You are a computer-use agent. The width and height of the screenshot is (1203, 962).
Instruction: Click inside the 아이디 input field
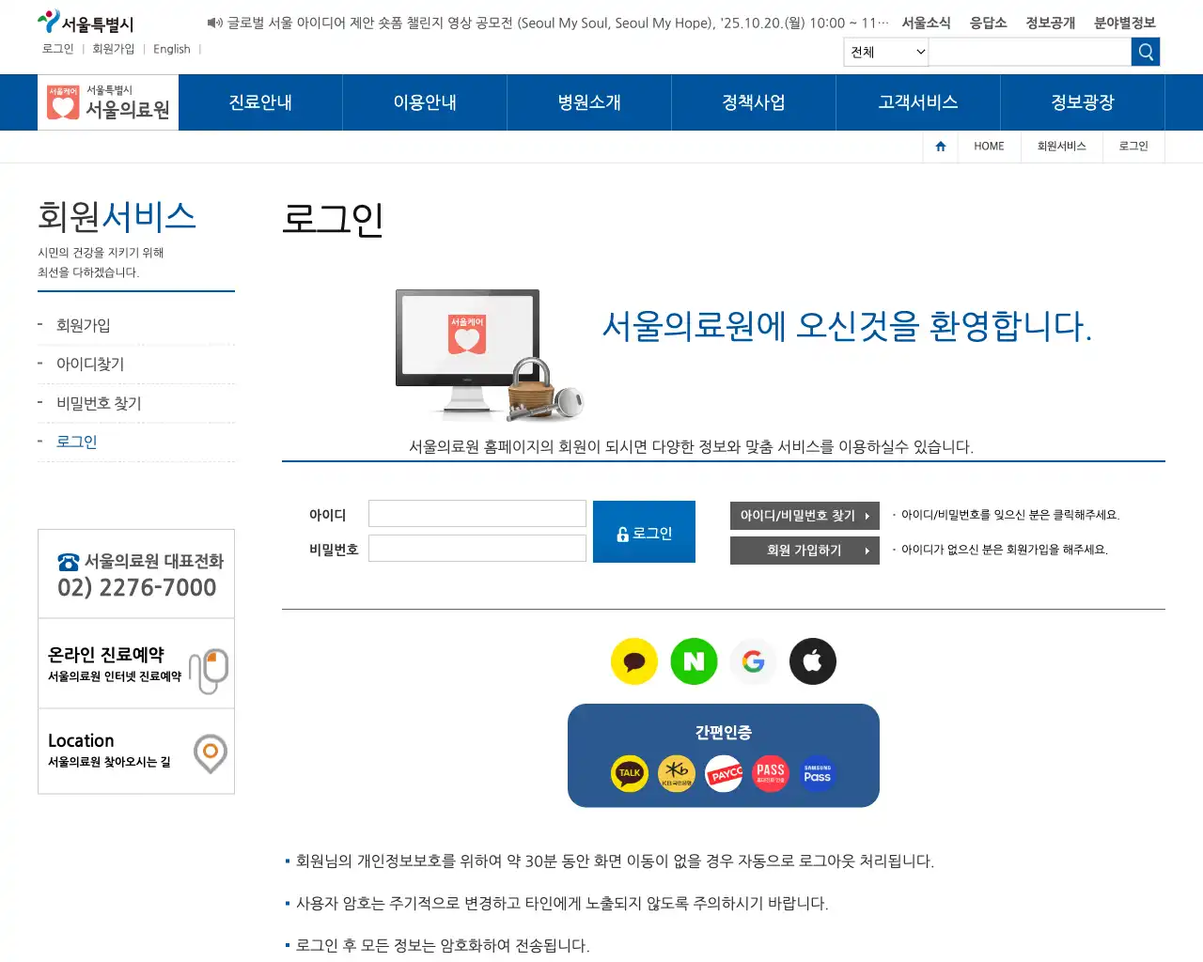click(477, 513)
